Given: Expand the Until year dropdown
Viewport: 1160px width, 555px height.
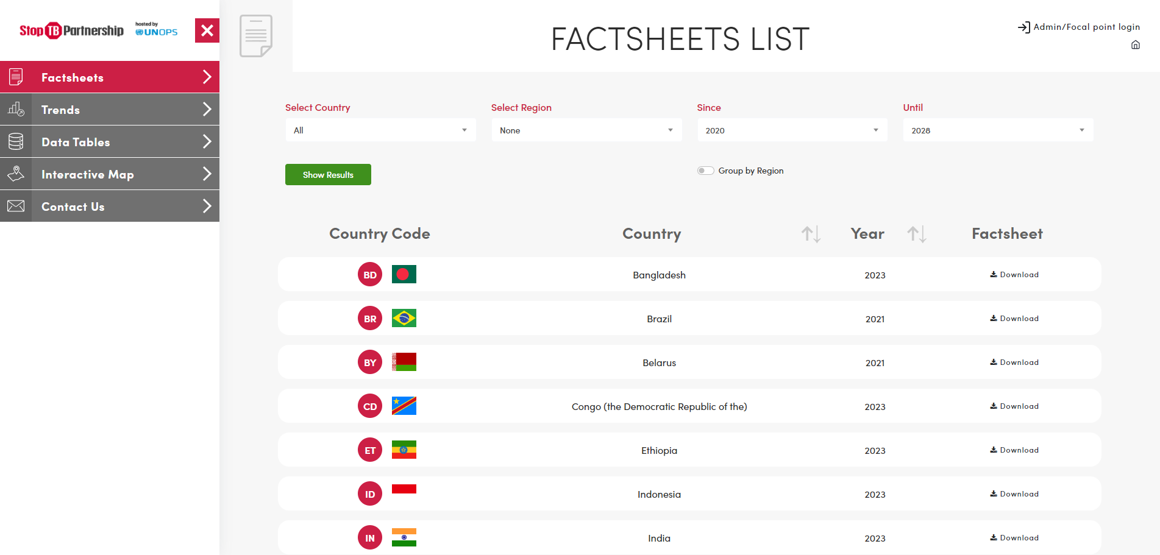Looking at the screenshot, I should tap(998, 130).
